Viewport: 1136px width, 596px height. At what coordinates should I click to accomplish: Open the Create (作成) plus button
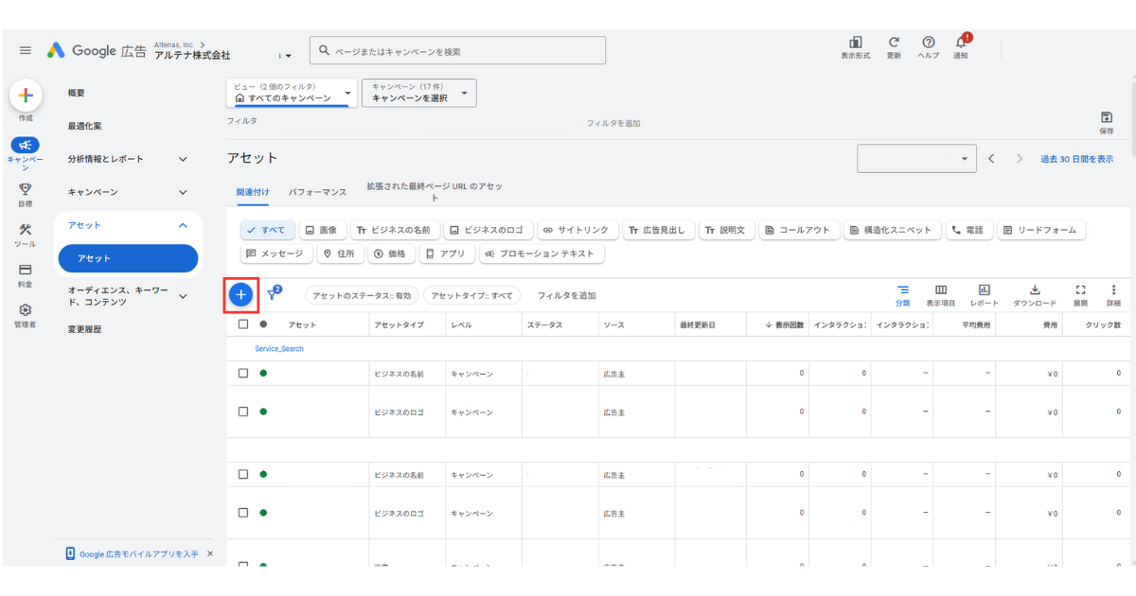coord(26,96)
